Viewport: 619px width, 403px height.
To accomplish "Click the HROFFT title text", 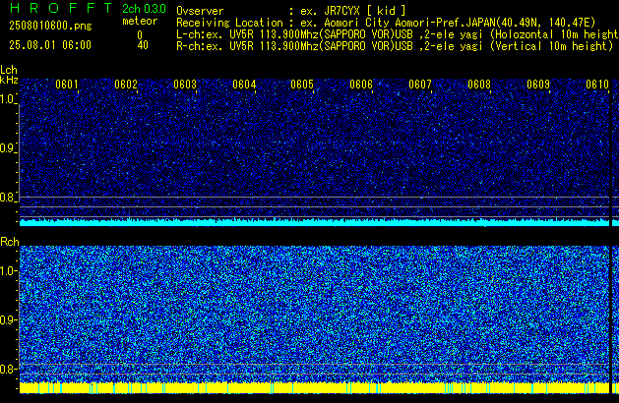I will click(x=61, y=8).
